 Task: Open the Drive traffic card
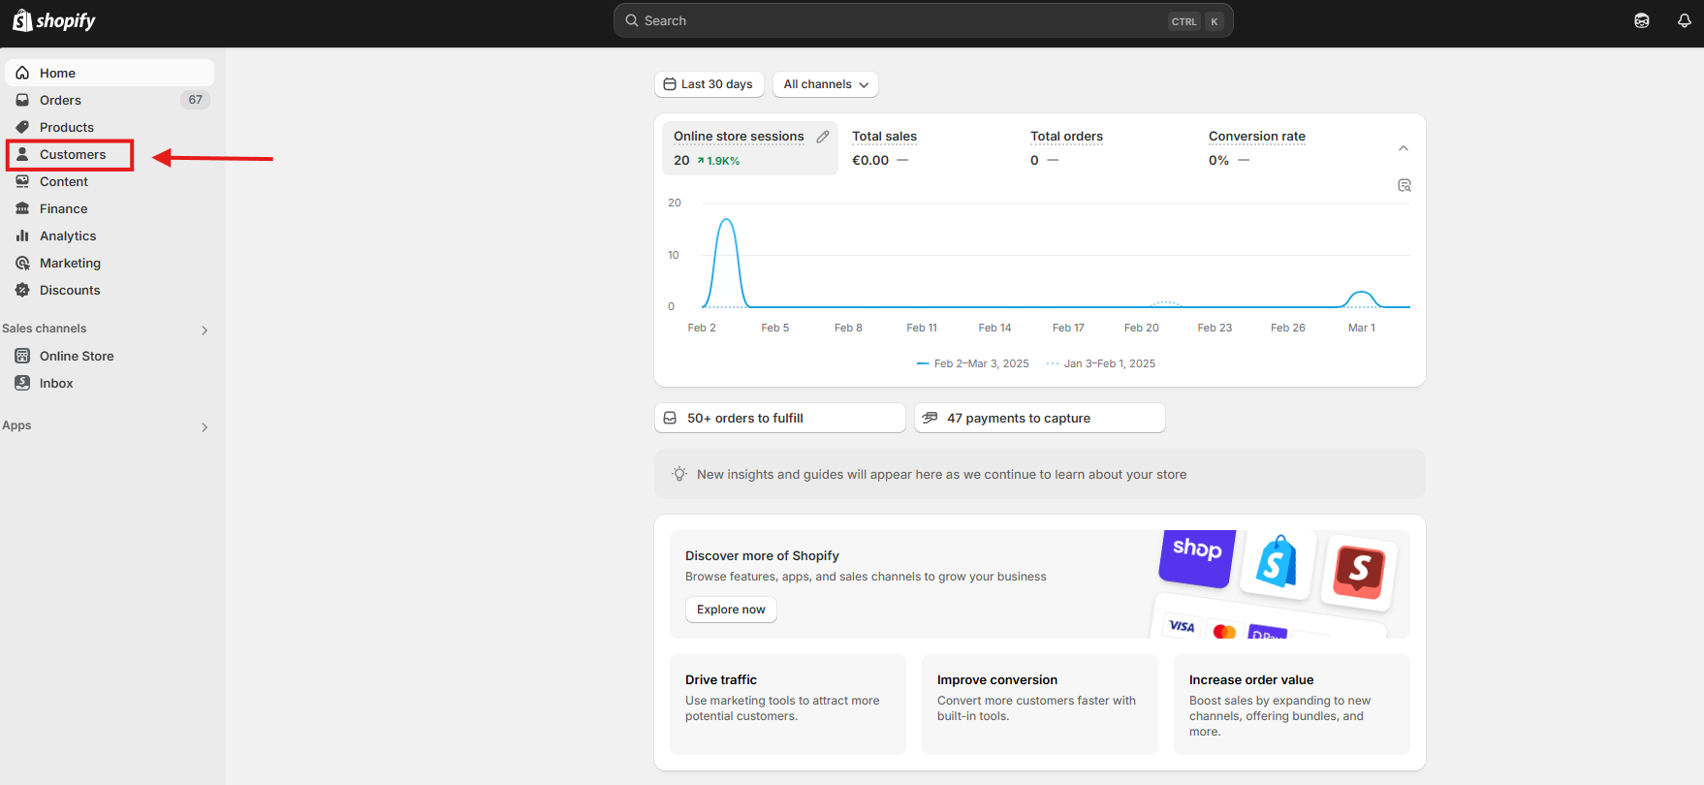point(788,705)
